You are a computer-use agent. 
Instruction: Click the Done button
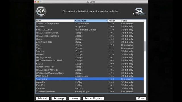coord(141,98)
